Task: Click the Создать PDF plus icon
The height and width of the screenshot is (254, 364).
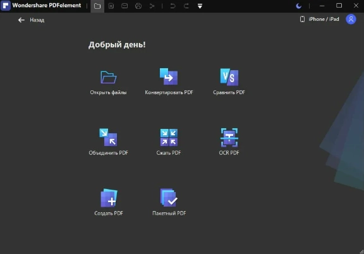Action: point(109,198)
